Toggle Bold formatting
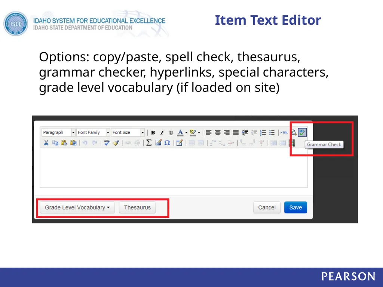This screenshot has height=287, width=383. coord(153,133)
